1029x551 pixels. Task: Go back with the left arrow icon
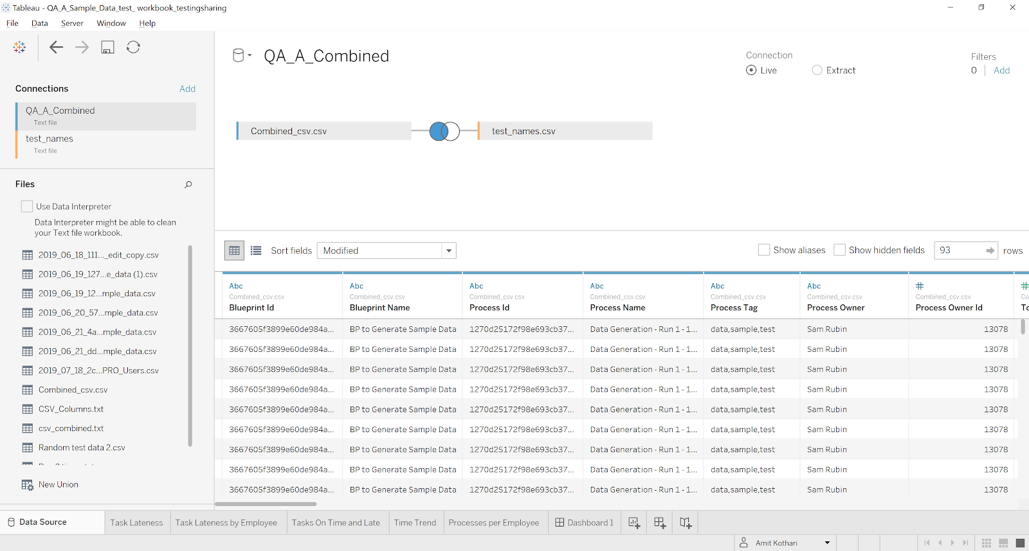(x=56, y=47)
